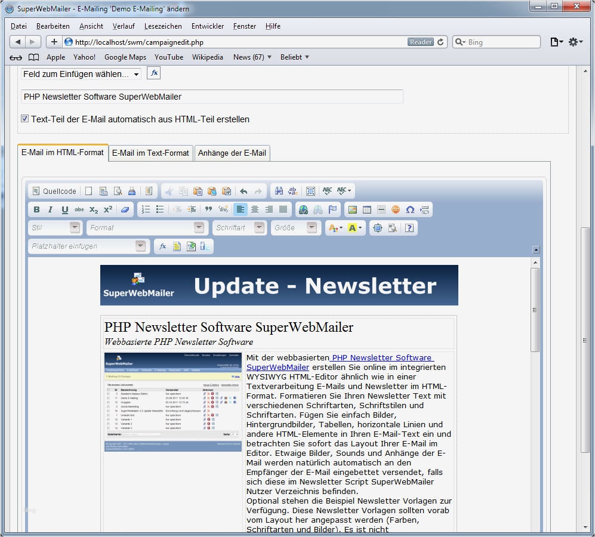595x537 pixels.
Task: Start a numbered list
Action: click(x=146, y=209)
